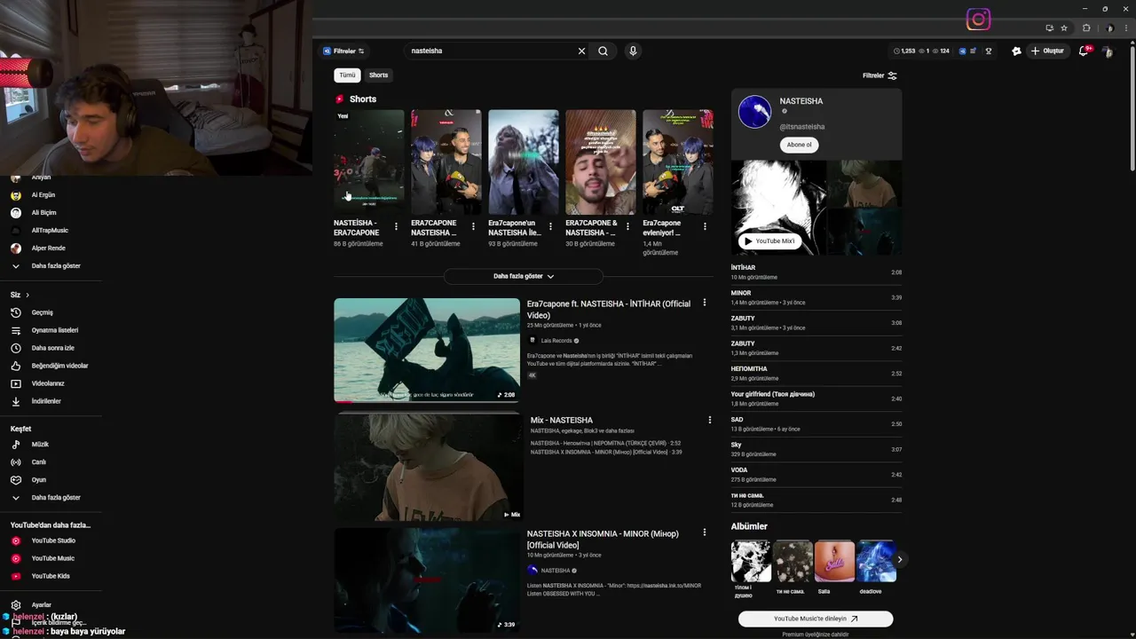Expand Shorts shelf Daha fazla göster
Viewport: 1136px width, 639px height.
(524, 276)
